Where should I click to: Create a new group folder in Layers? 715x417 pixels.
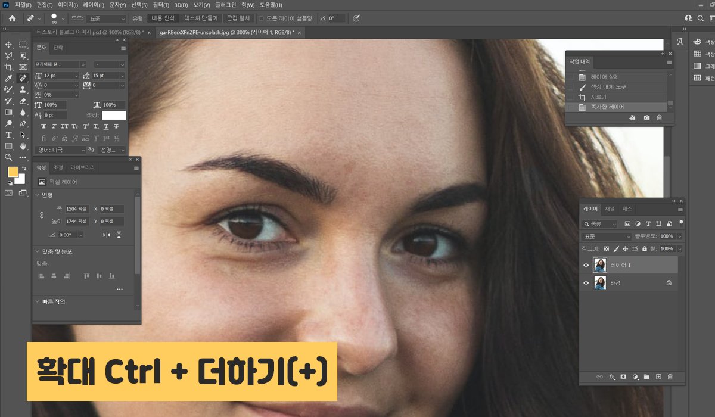tap(646, 377)
